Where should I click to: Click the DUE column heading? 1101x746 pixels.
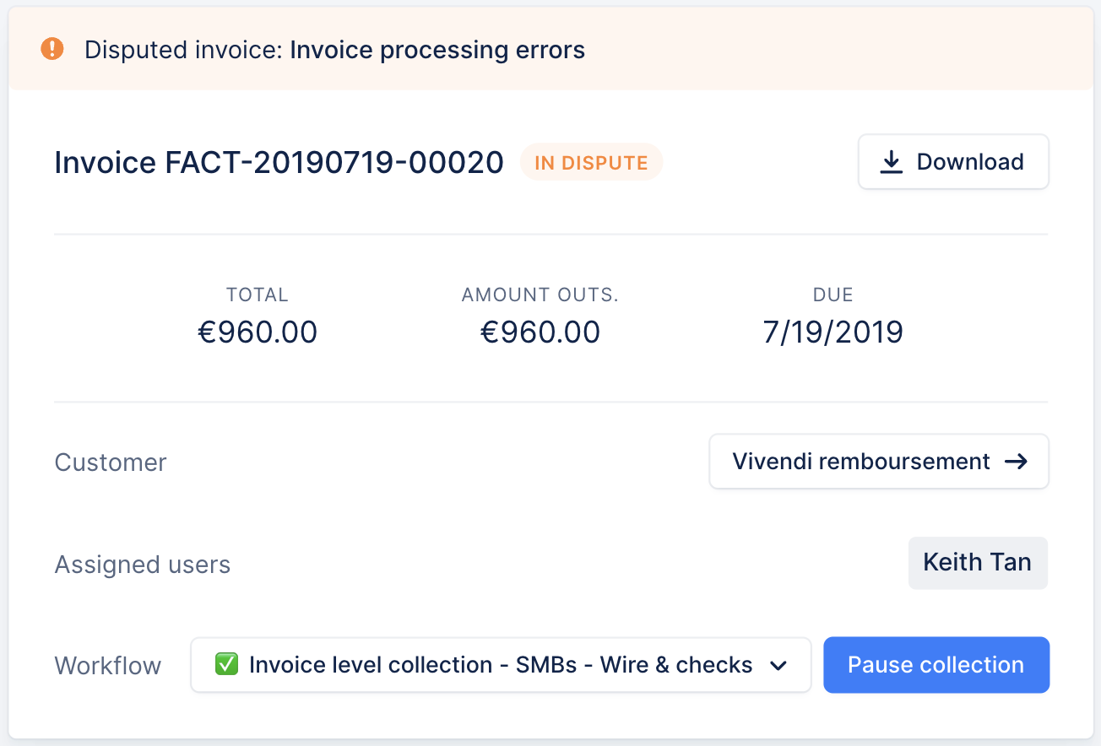pos(833,295)
